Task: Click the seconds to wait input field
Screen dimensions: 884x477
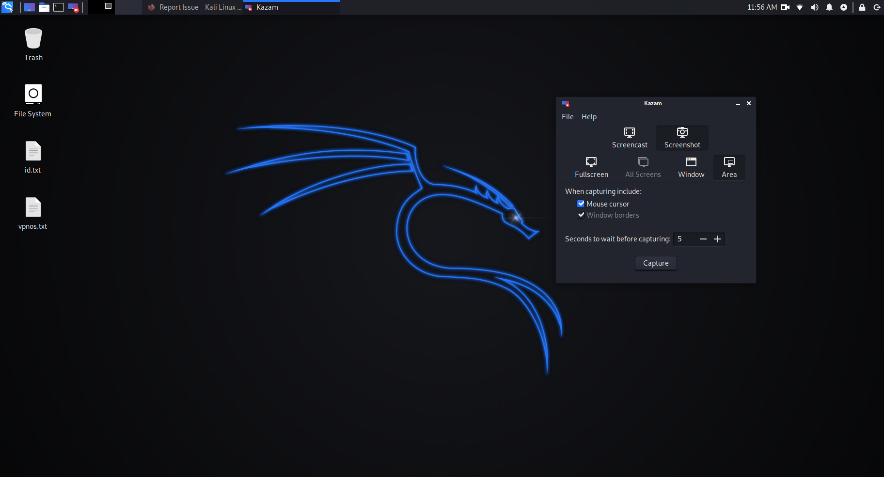Action: [685, 239]
